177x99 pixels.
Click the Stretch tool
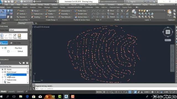pos(111,17)
